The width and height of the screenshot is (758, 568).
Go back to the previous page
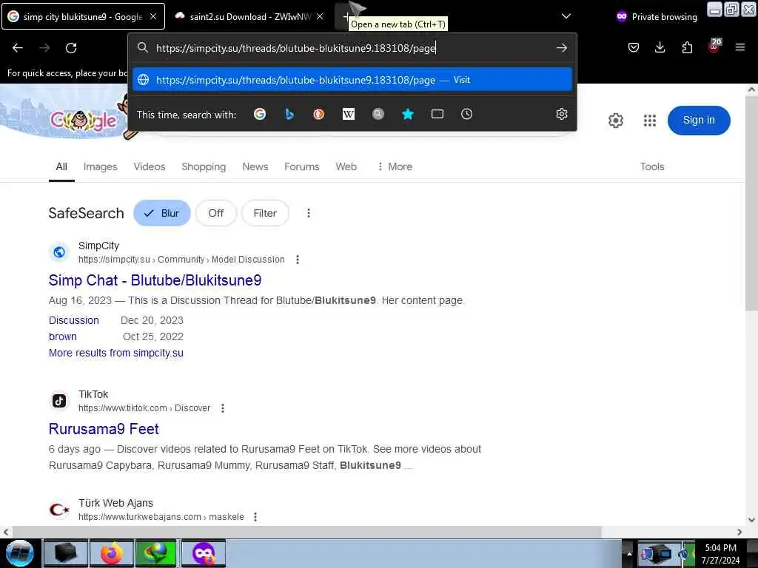point(18,48)
